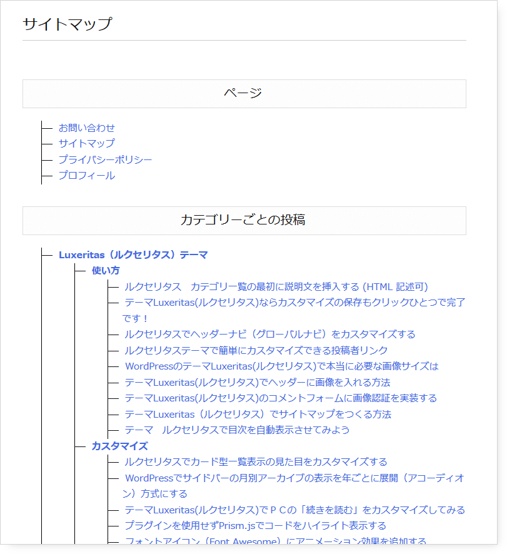Open the プライバシーポリシー link
This screenshot has width=507, height=554.
pos(104,159)
